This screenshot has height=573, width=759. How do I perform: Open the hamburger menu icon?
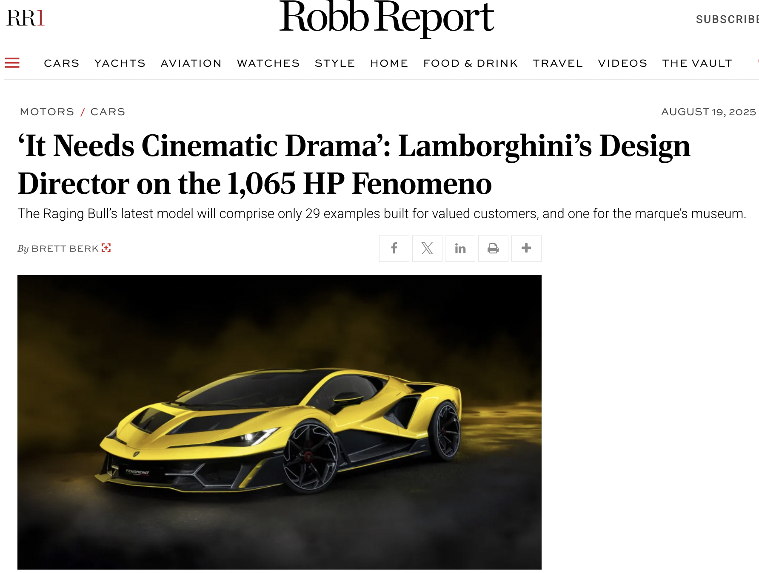12,63
